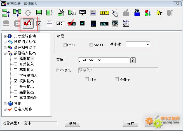Expand the 颜色相关动作 tree node
This screenshot has width=183, height=131.
click(x=5, y=48)
